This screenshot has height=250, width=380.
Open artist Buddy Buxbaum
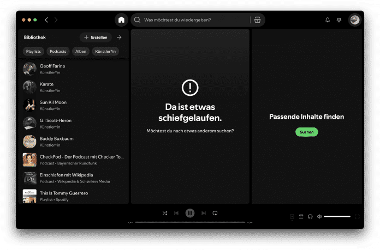[x=73, y=142]
